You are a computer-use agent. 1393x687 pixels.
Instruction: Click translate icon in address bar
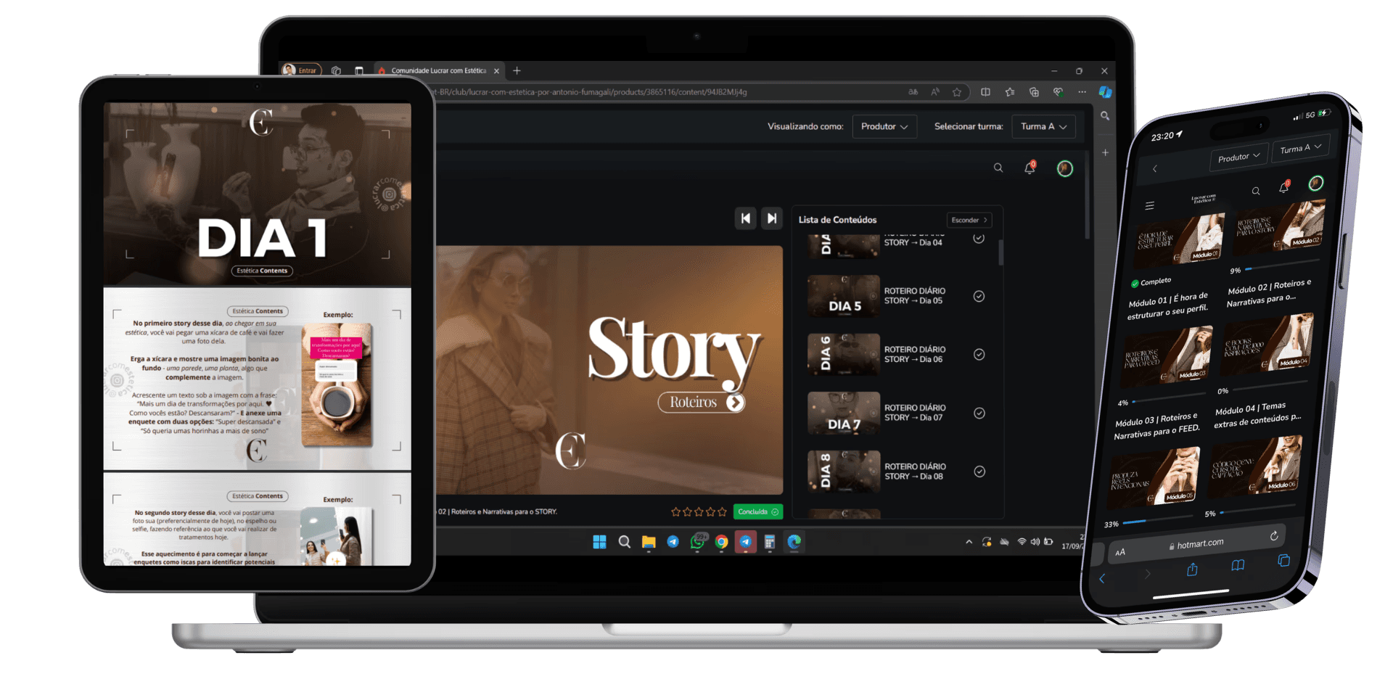[913, 92]
